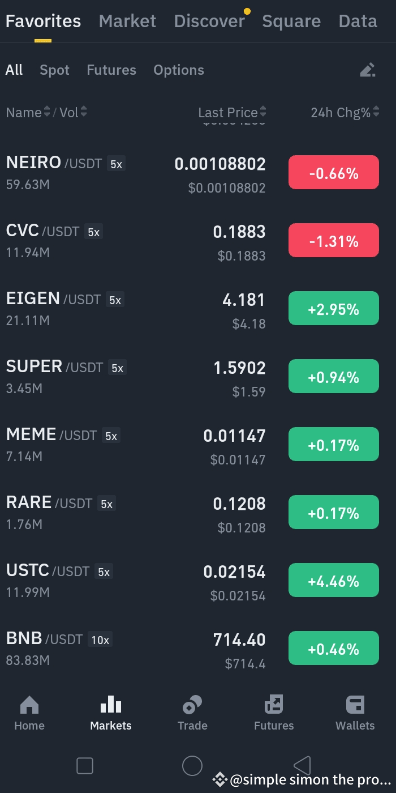Switch to the Market tab
396x793 pixels.
pos(127,22)
